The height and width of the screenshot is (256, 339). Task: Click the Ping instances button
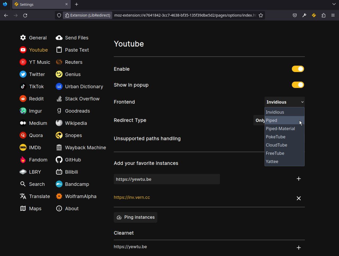(x=136, y=217)
